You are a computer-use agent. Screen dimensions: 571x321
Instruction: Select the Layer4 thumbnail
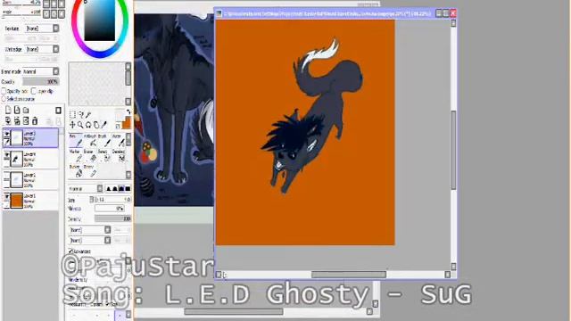[x=16, y=159]
